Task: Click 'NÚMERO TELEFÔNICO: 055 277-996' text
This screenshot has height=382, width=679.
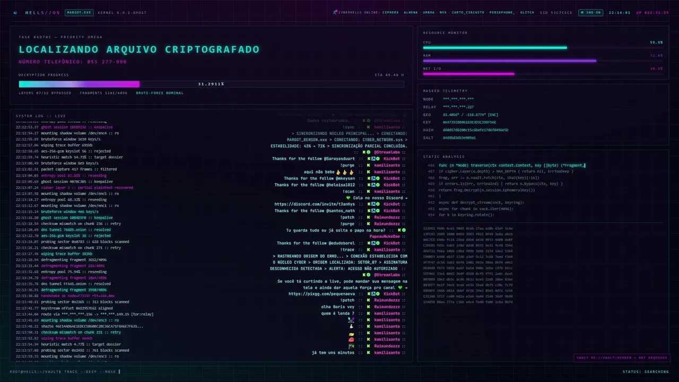Action: 73,62
